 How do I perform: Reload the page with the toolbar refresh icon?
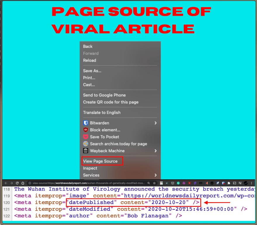17,183
